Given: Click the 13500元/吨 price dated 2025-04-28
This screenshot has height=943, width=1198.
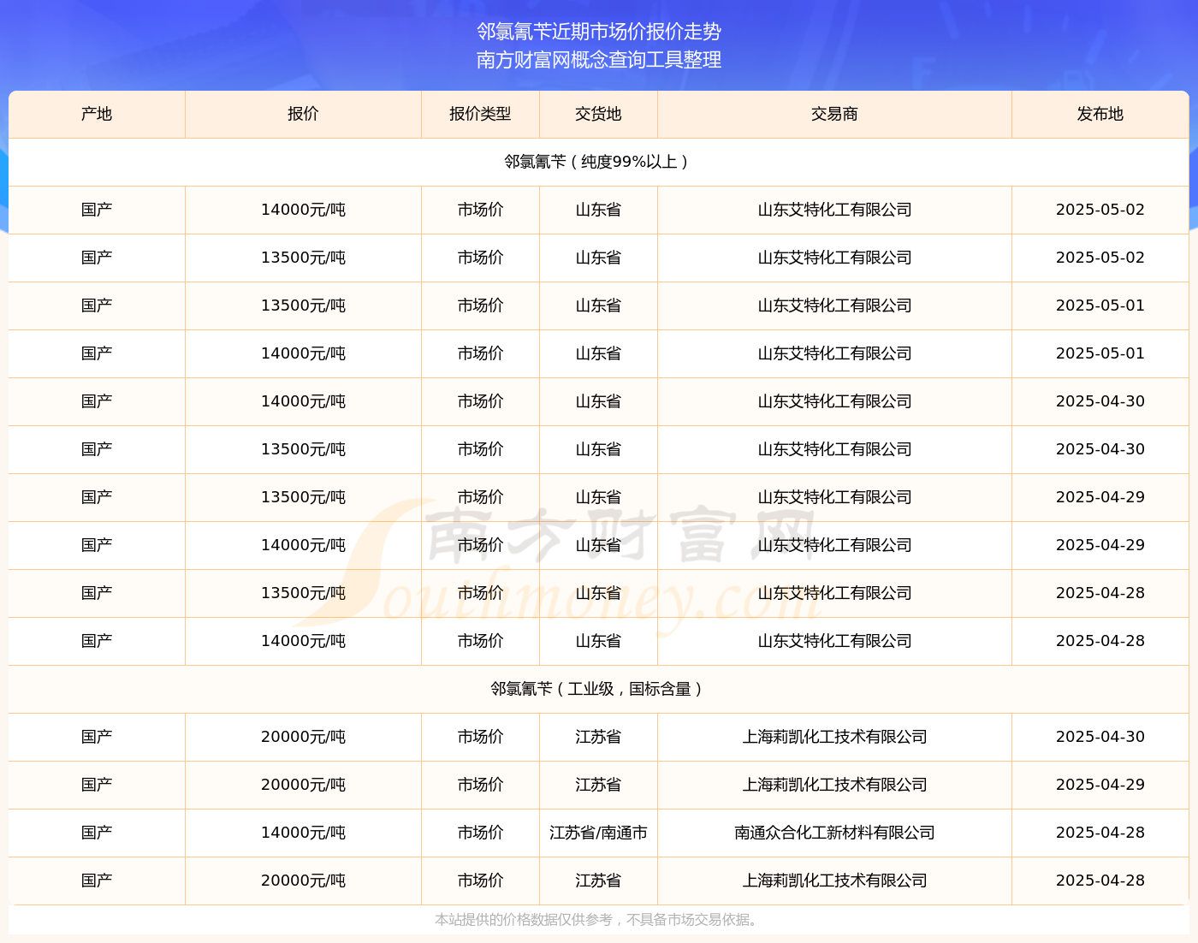Looking at the screenshot, I should (x=303, y=593).
